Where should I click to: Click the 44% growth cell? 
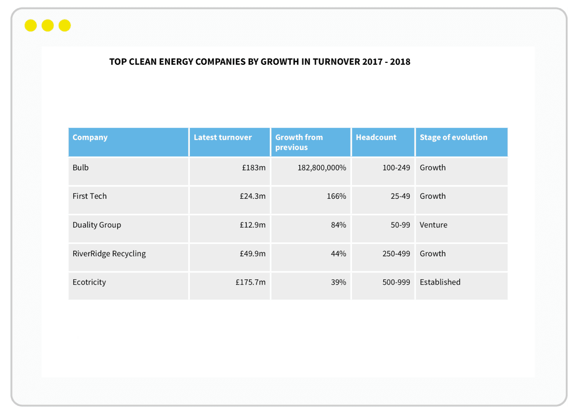tap(311, 257)
